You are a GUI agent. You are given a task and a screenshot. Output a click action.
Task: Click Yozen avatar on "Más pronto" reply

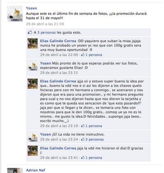(x=32, y=66)
